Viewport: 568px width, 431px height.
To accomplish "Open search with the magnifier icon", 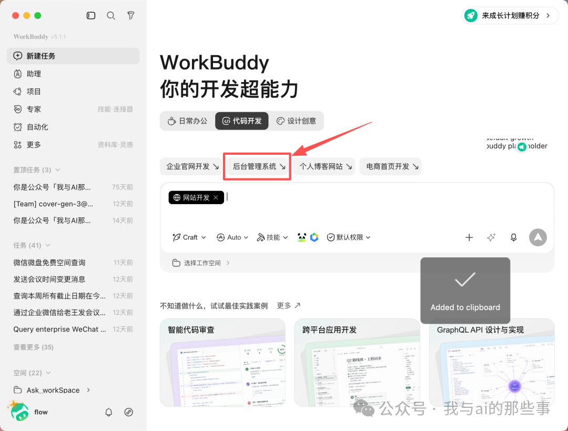I will (x=111, y=16).
